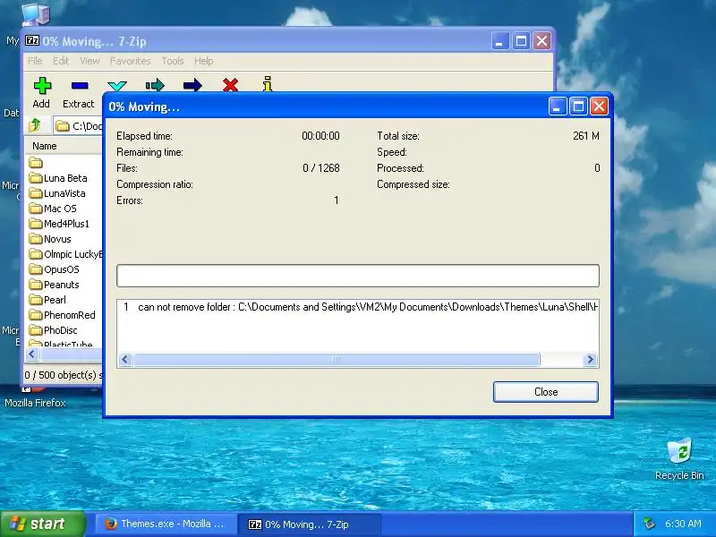Open the Windows Start menu

point(42,524)
